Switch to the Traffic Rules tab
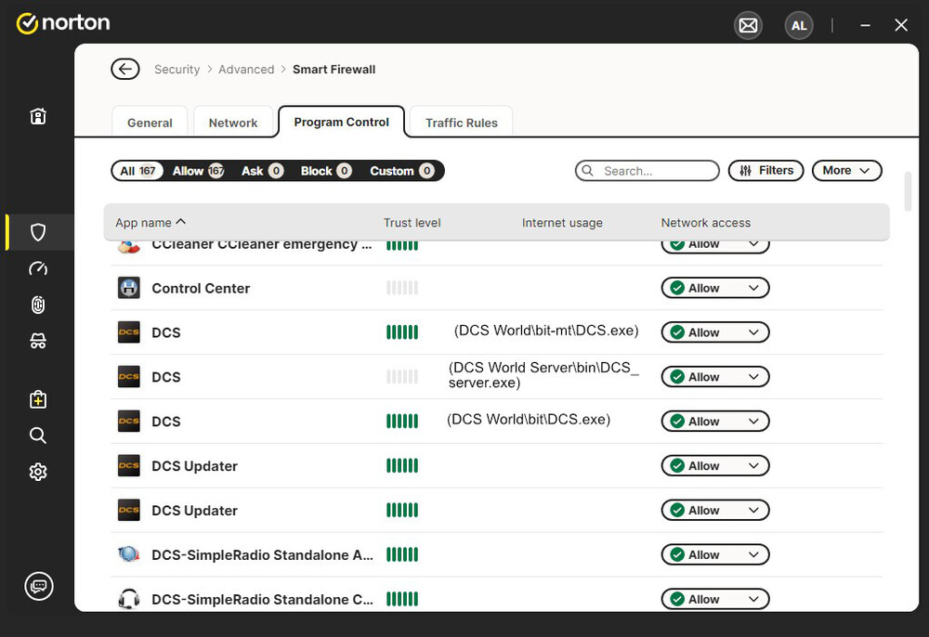The width and height of the screenshot is (929, 637). pyautogui.click(x=462, y=123)
